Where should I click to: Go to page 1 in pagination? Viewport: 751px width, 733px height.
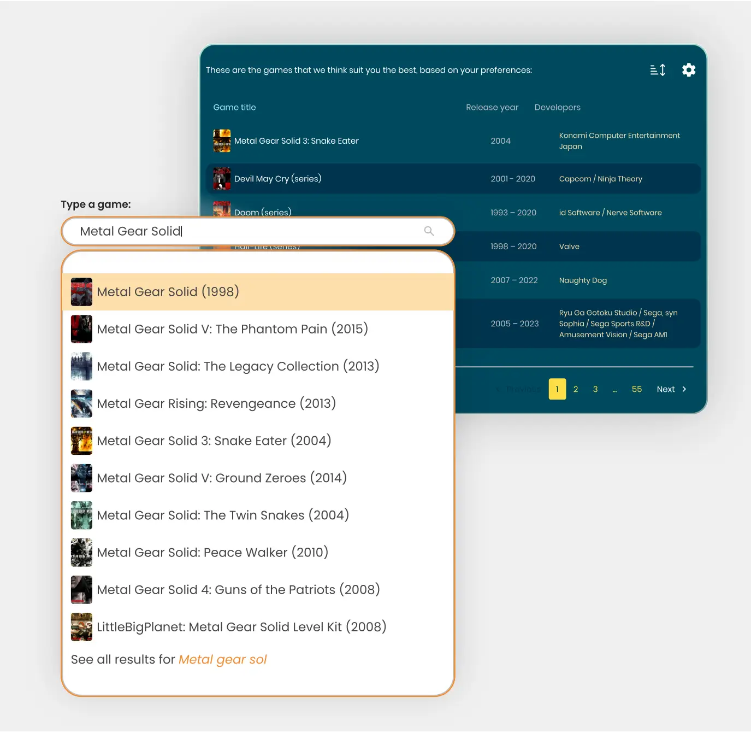tap(557, 389)
